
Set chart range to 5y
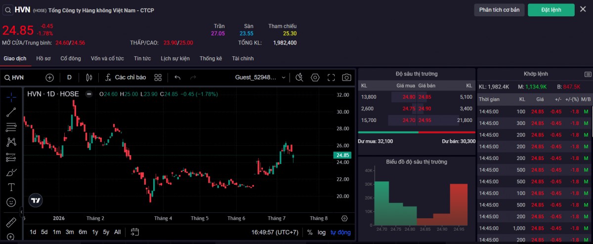pos(106,232)
